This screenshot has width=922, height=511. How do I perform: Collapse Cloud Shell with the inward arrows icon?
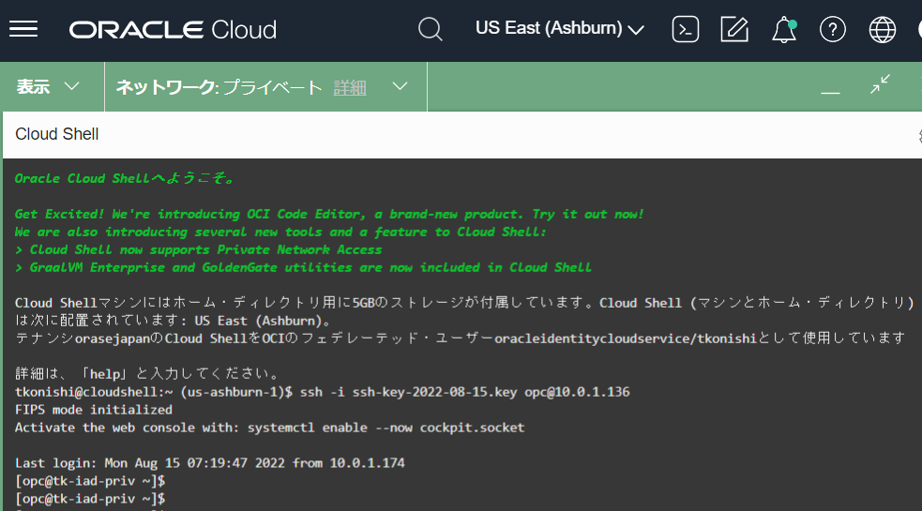click(880, 85)
